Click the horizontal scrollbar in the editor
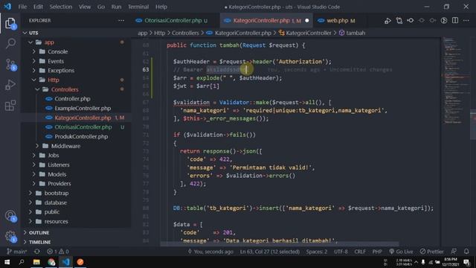Screen dimensions: 476x268 click(x=280, y=244)
